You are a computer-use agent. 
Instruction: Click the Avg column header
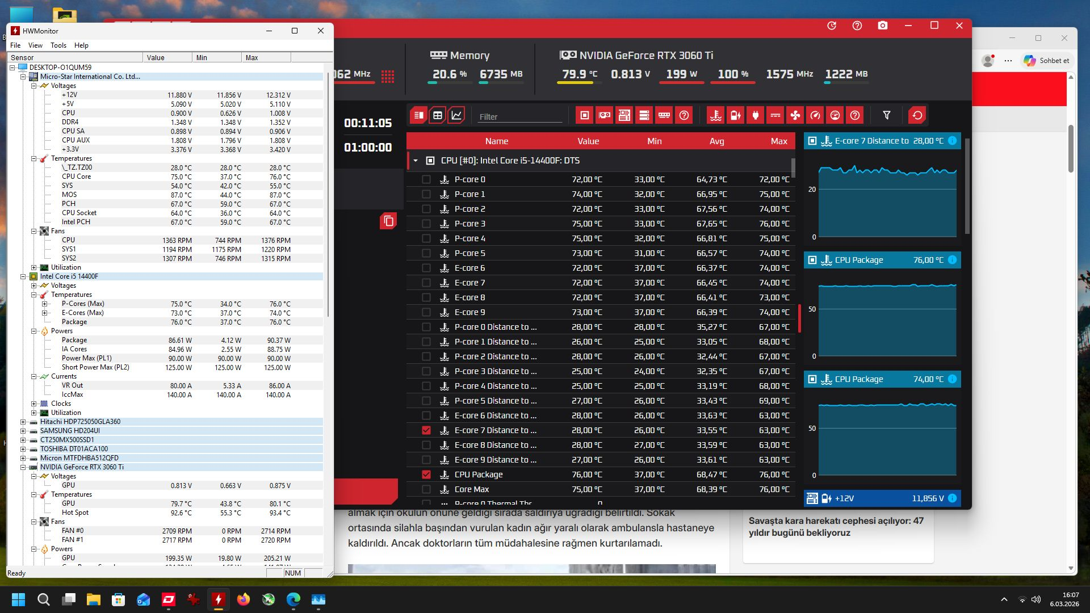click(x=716, y=141)
